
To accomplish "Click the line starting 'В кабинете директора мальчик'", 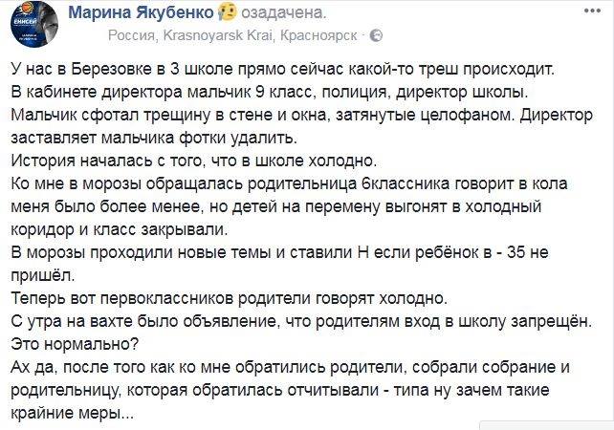I will coord(270,92).
